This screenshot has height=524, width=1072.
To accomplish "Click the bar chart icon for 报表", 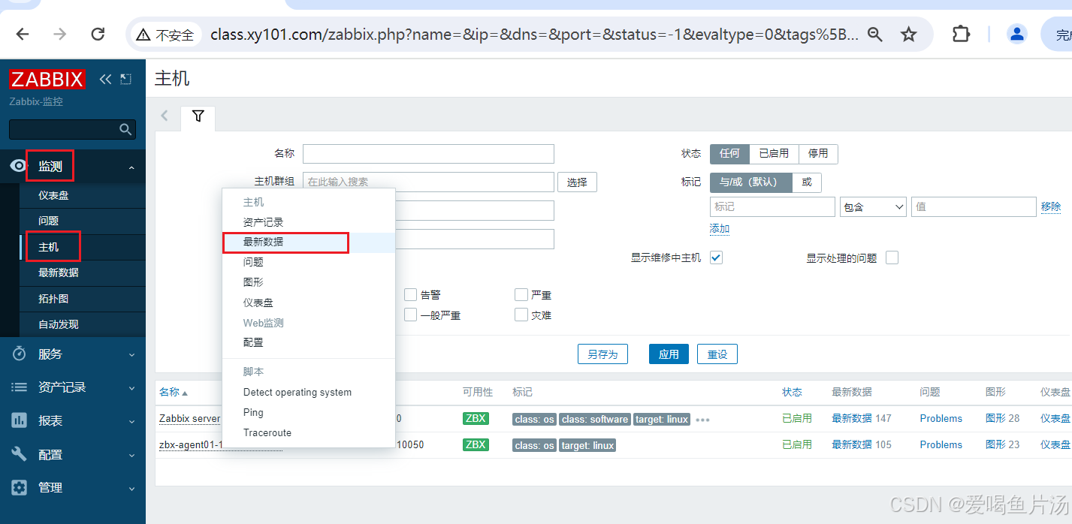I will (x=20, y=420).
